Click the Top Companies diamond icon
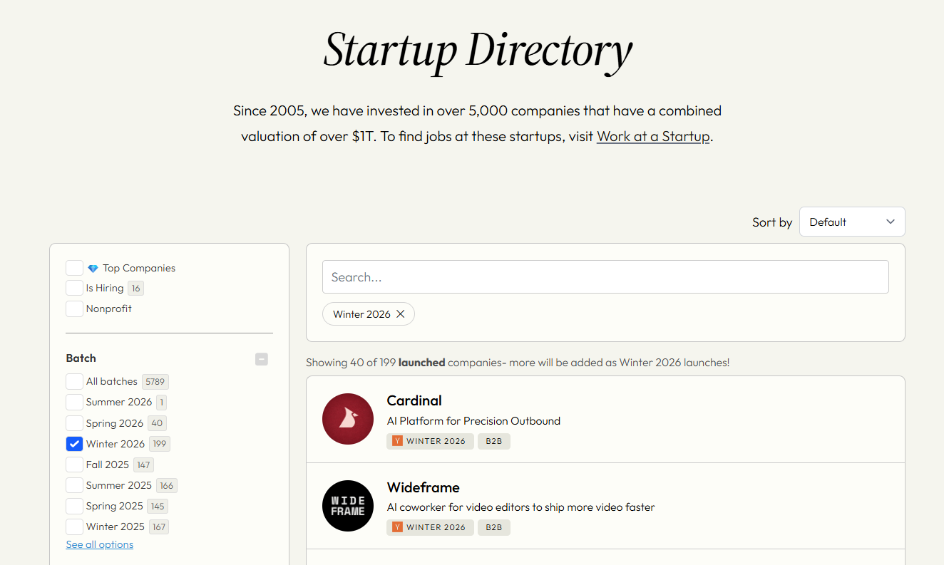The height and width of the screenshot is (565, 944). coord(93,269)
